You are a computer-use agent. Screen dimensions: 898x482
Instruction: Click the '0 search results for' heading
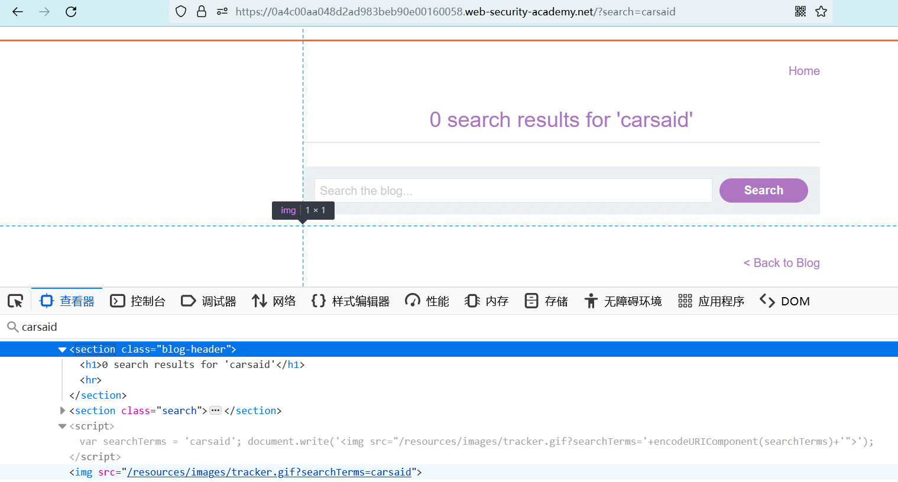(x=561, y=120)
